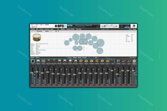This screenshot has width=167, height=111.
Task: Click the Kick channel fader handle
Action: coord(32,73)
